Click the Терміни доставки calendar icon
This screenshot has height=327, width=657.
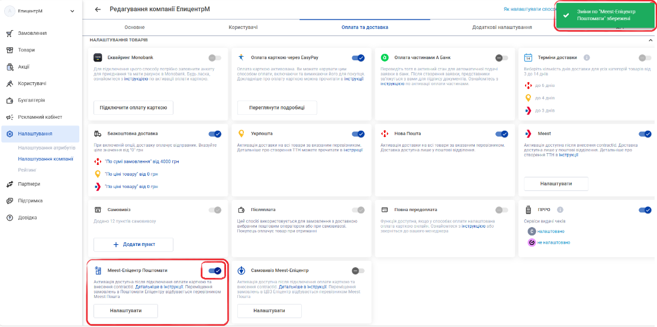click(529, 57)
